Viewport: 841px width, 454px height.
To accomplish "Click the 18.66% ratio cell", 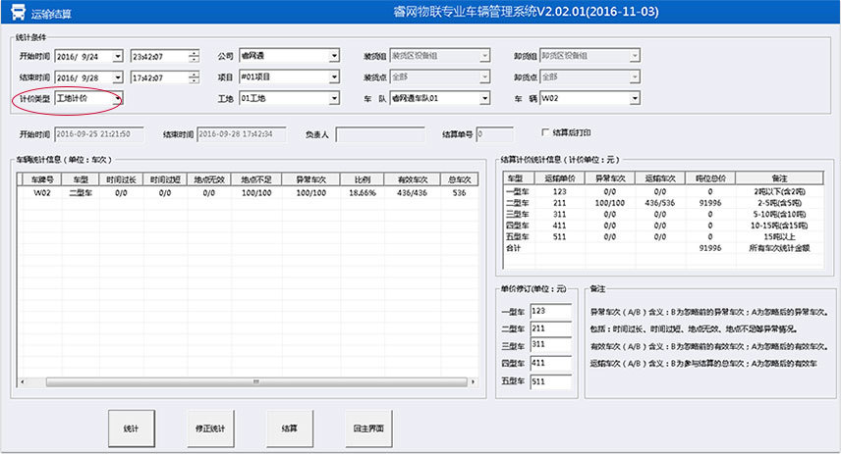I will [363, 193].
